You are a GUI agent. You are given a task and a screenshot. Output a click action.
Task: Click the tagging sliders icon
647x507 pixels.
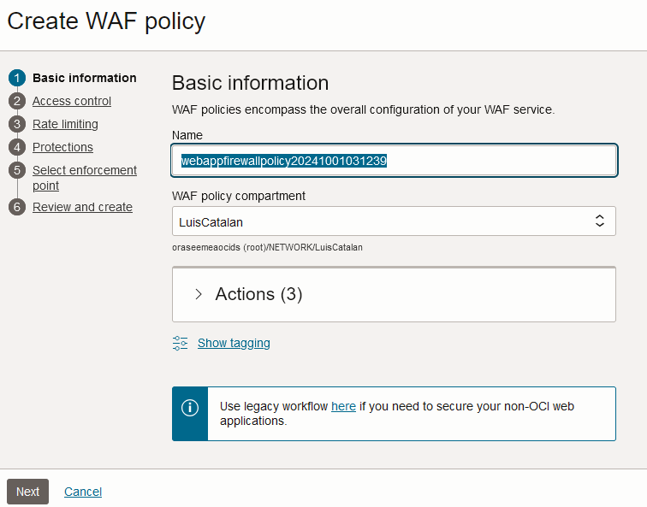click(180, 343)
